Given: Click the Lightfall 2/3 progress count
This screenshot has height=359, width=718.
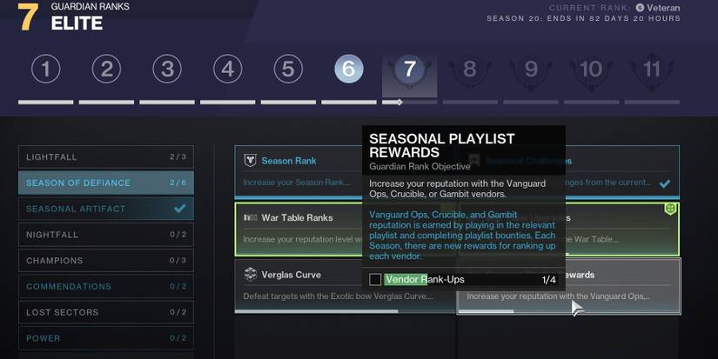Looking at the screenshot, I should click(x=178, y=156).
